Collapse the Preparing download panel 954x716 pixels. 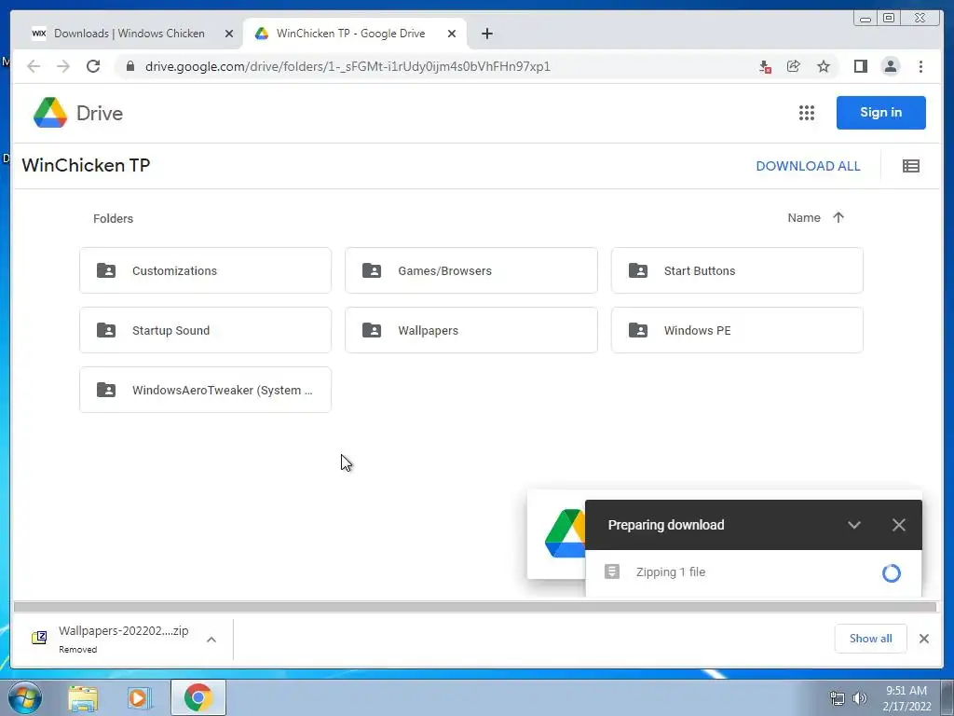854,525
